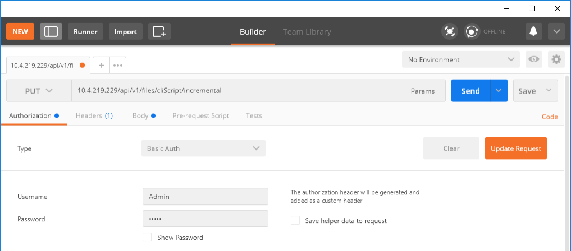Expand the No Environment selector
This screenshot has width=571, height=251.
click(460, 59)
